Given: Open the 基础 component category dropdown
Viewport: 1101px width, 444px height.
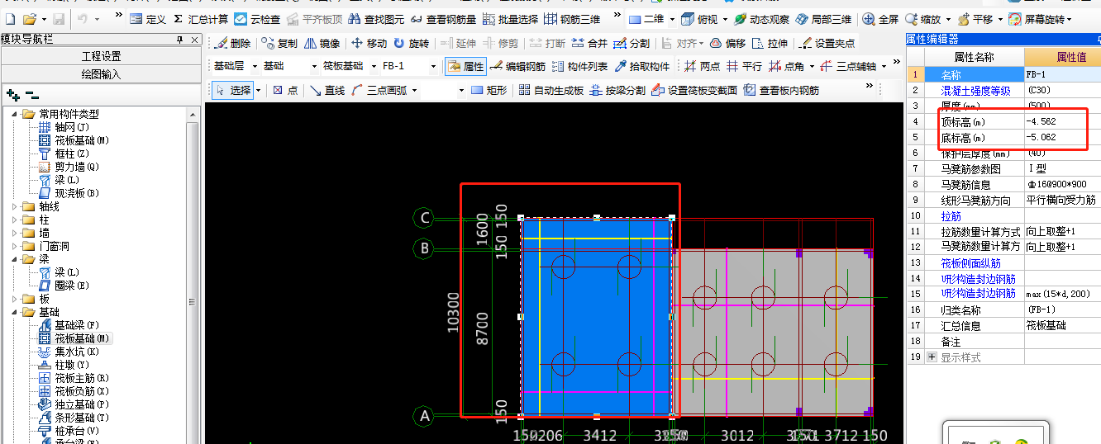Looking at the screenshot, I should point(314,67).
